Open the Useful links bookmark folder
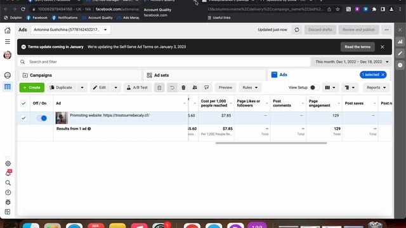The image size is (406, 228). [x=219, y=18]
